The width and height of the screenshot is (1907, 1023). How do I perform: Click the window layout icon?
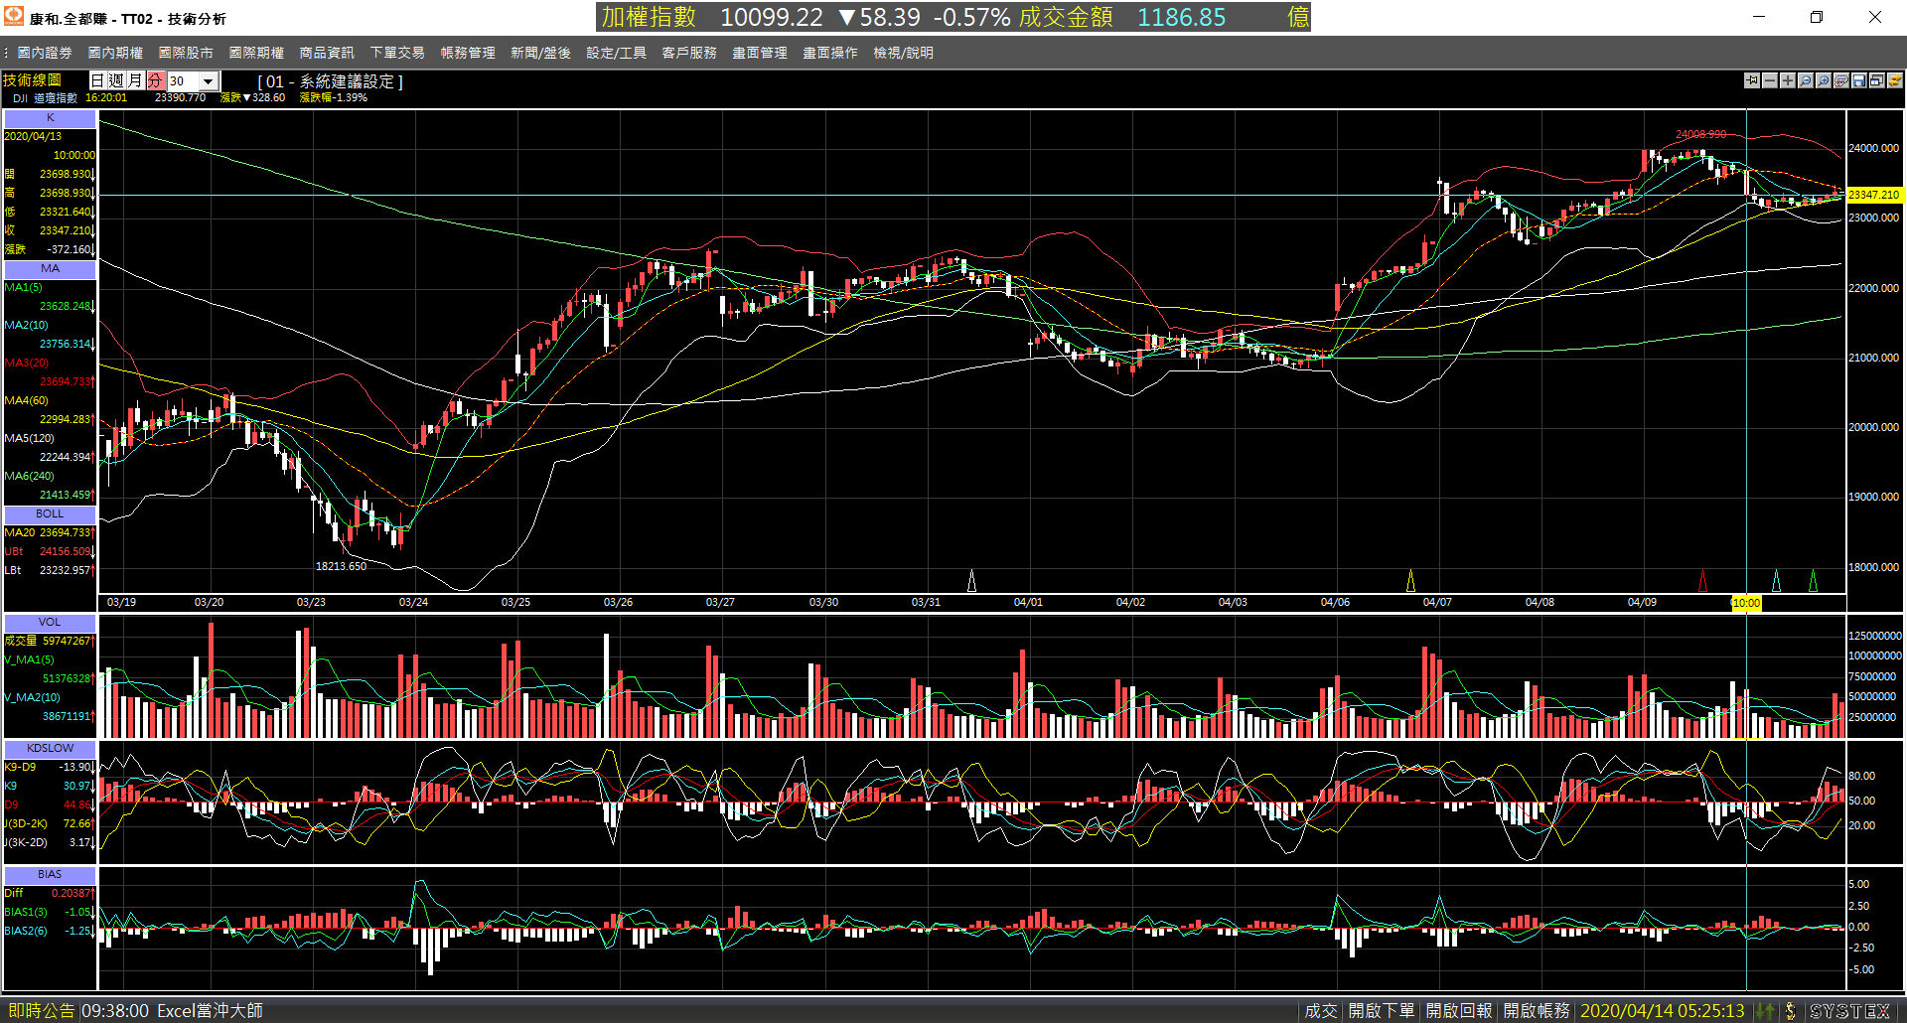tap(1877, 80)
